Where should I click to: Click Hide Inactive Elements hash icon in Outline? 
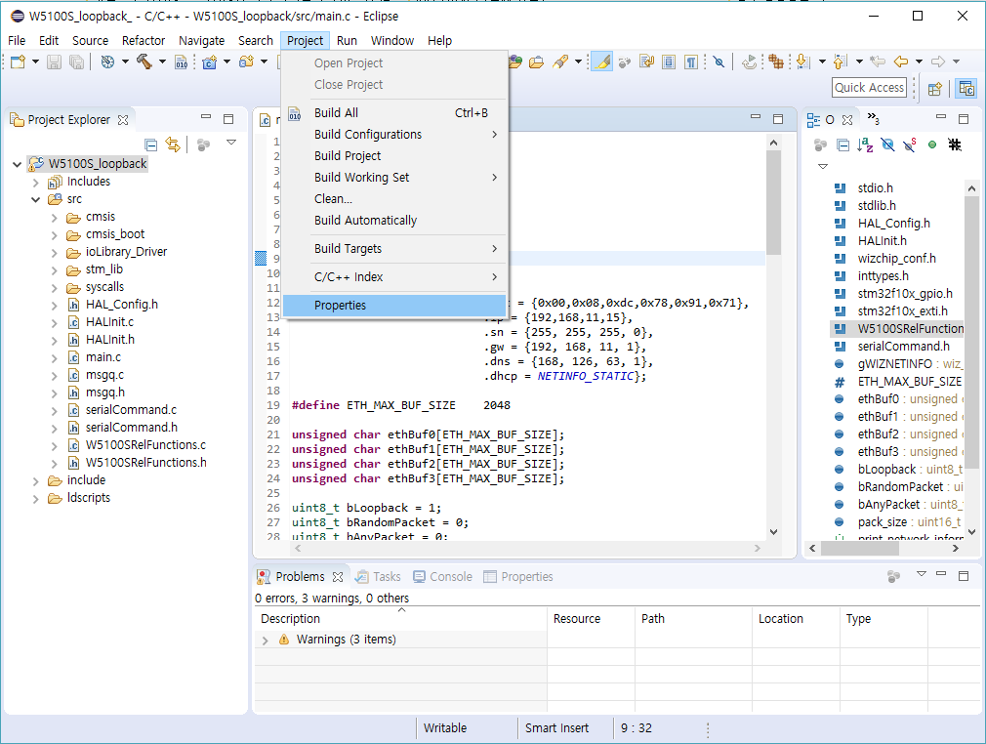click(955, 145)
